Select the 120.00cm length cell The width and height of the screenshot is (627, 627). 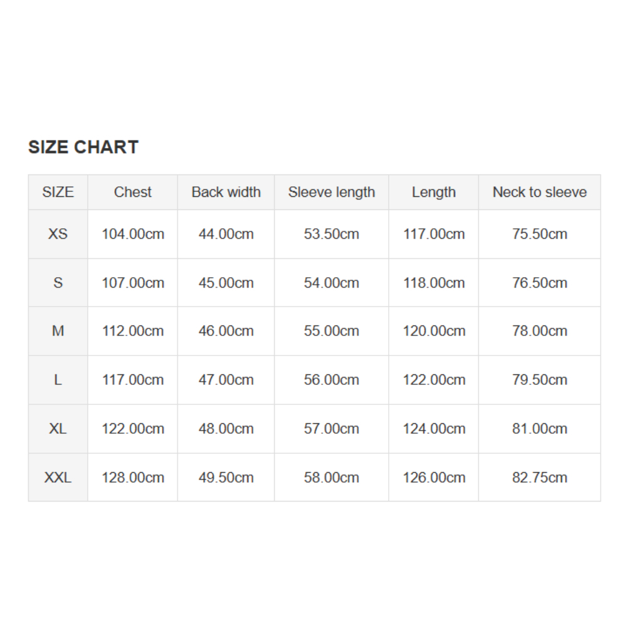coord(434,331)
